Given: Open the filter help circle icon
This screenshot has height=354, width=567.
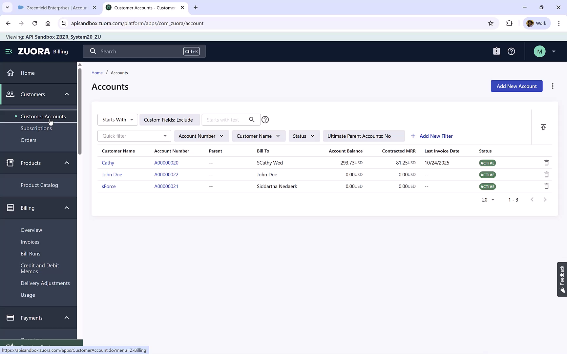Looking at the screenshot, I should 265,120.
